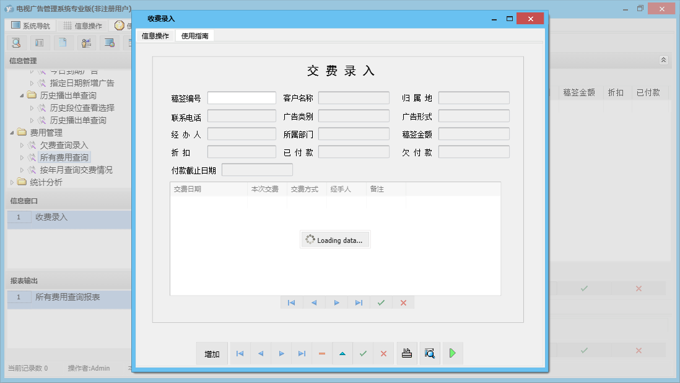Select the magnifier search tool in the toolbar
This screenshot has height=383, width=680.
(x=17, y=42)
